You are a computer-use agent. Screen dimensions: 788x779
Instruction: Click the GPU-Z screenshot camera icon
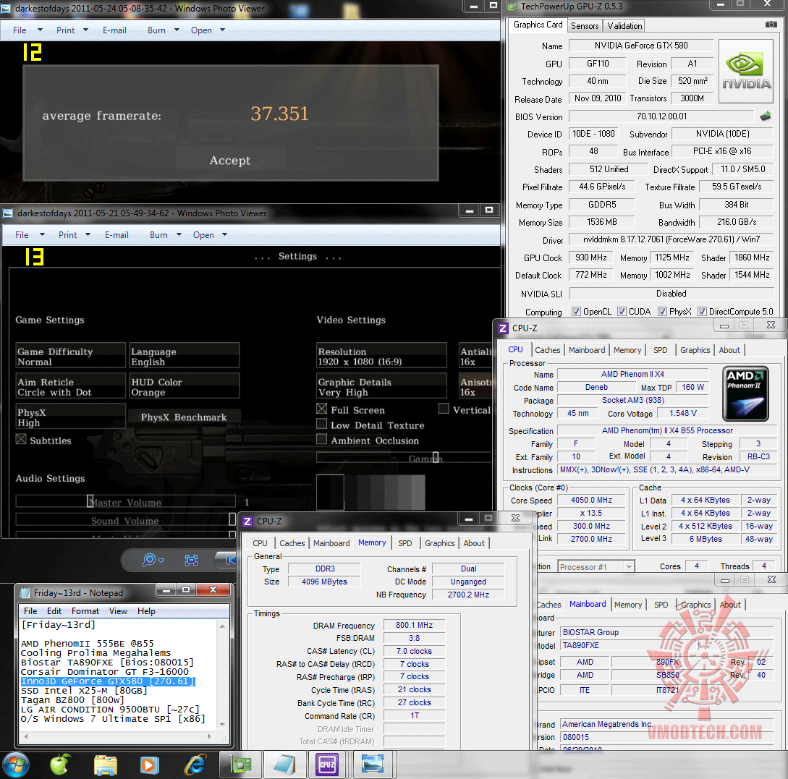(771, 25)
